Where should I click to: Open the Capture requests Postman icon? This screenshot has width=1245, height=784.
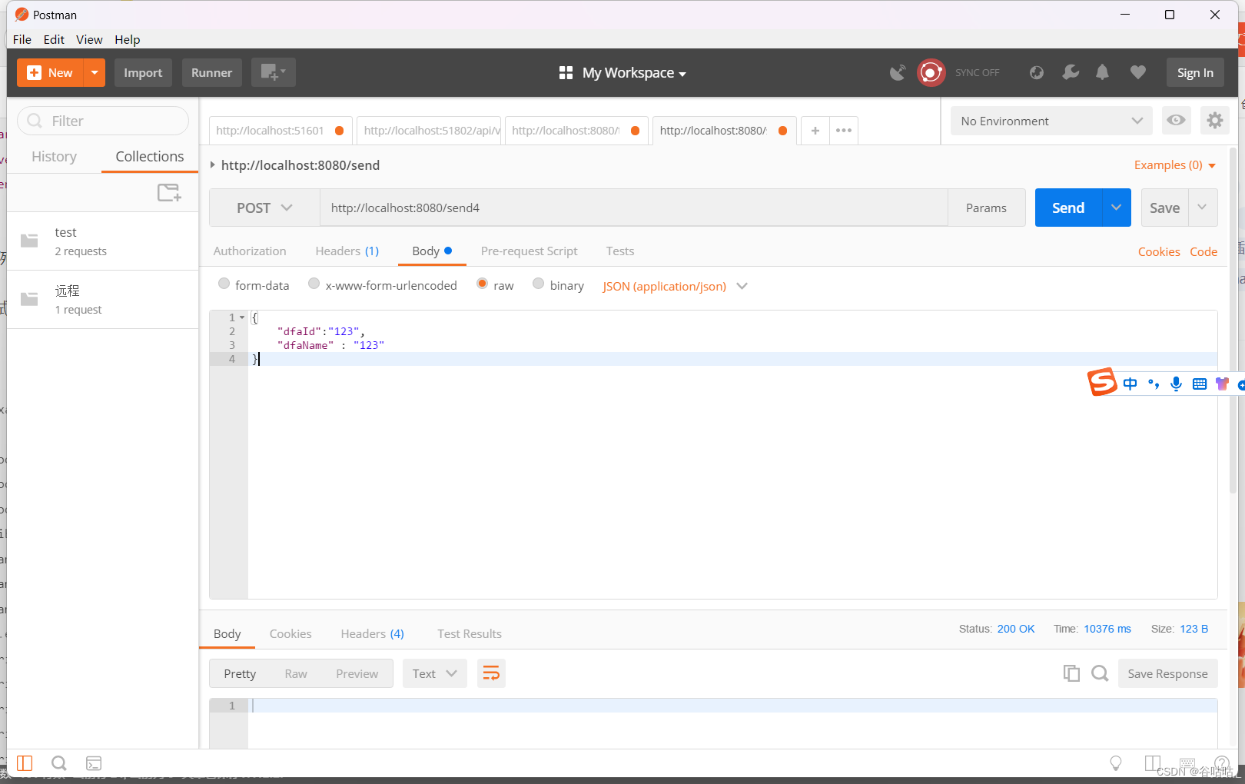(931, 72)
